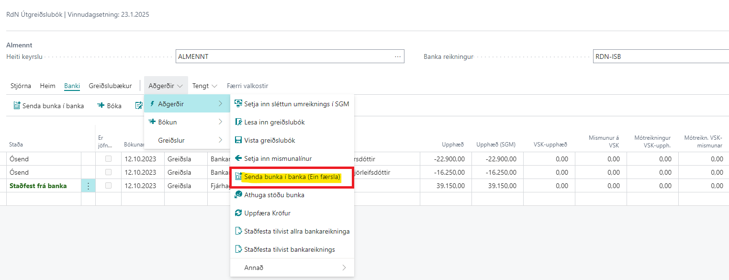729x280 pixels.
Task: Expand the Bókun submenu
Action: coord(187,122)
